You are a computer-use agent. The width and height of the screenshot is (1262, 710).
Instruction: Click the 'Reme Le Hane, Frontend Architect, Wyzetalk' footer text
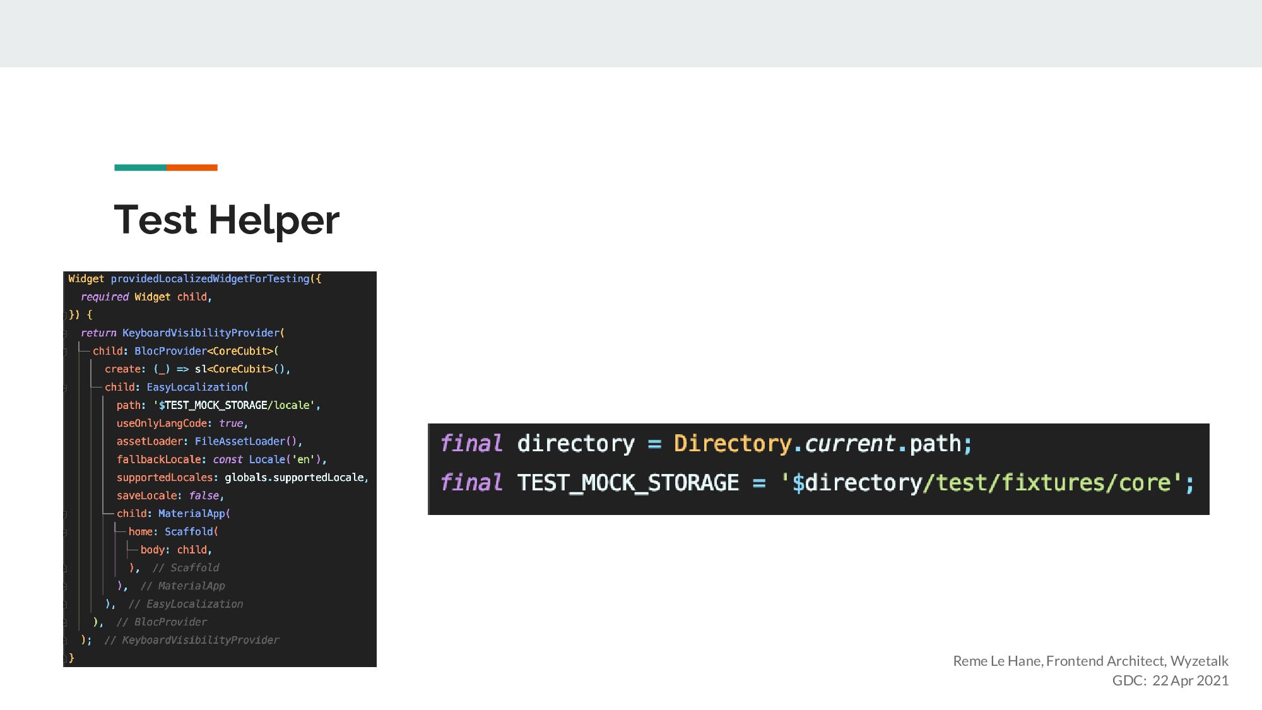tap(1090, 661)
